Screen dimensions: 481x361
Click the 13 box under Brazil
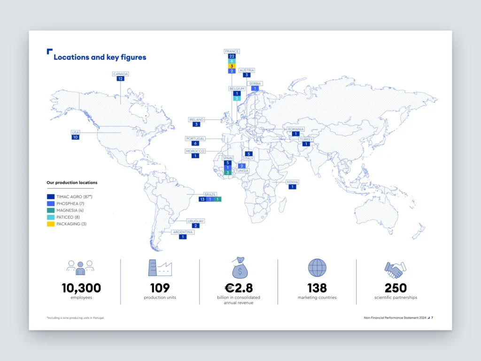coord(202,199)
